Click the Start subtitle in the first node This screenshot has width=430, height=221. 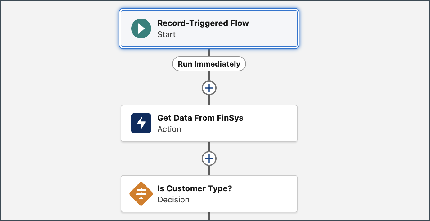pos(166,34)
